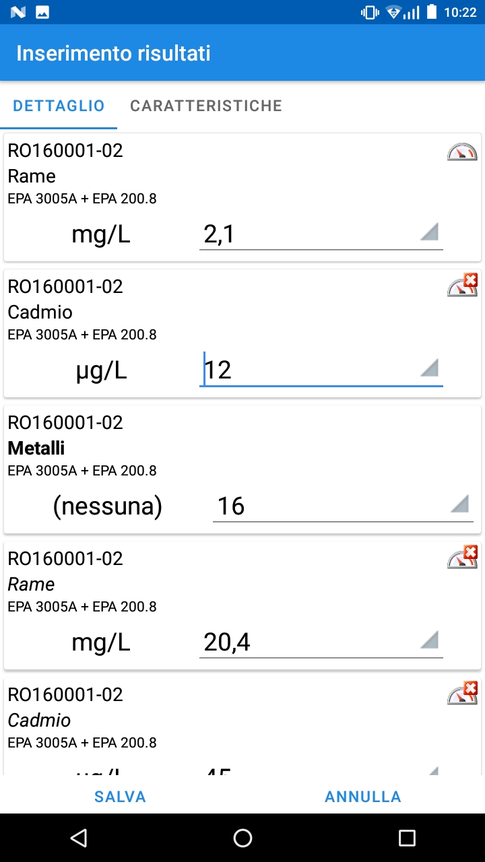Tap the ANNULLA button
The width and height of the screenshot is (485, 862).
(x=363, y=797)
